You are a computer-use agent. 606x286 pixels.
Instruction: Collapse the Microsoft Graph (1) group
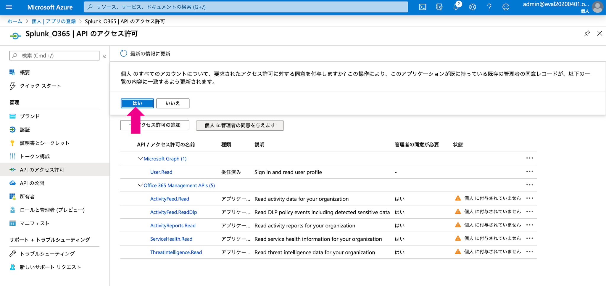(x=140, y=159)
